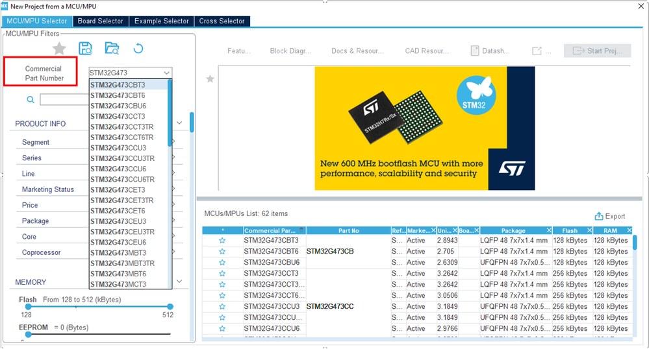Switch to the Example Selector tab
Screen dimensions: 649x349
click(161, 21)
